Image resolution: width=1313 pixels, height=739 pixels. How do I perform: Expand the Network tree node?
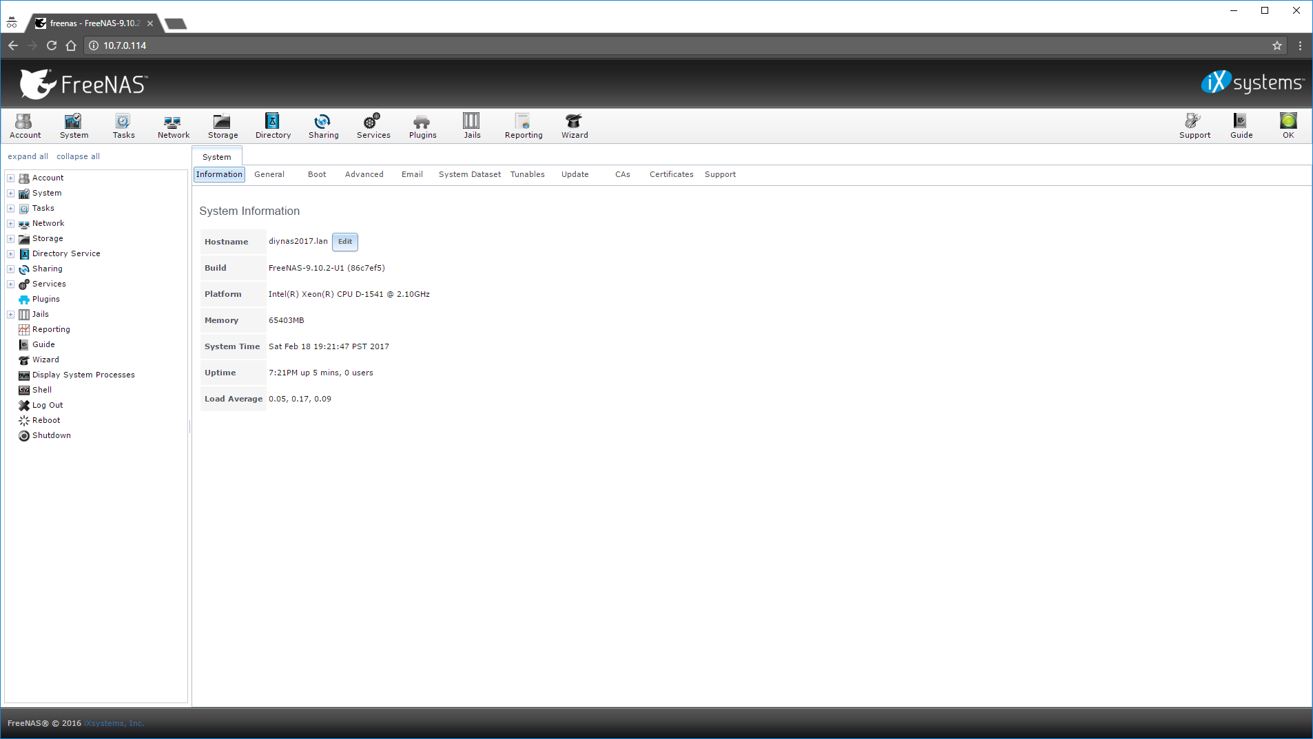pos(10,223)
